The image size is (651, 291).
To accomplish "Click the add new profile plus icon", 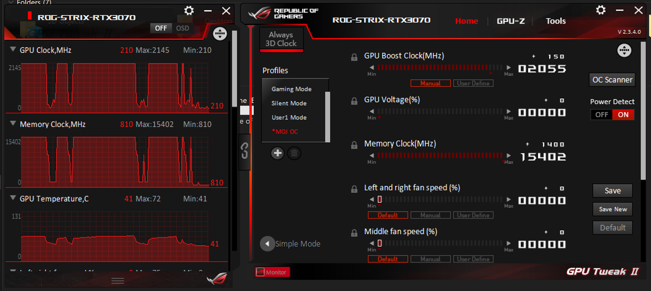I will 277,153.
